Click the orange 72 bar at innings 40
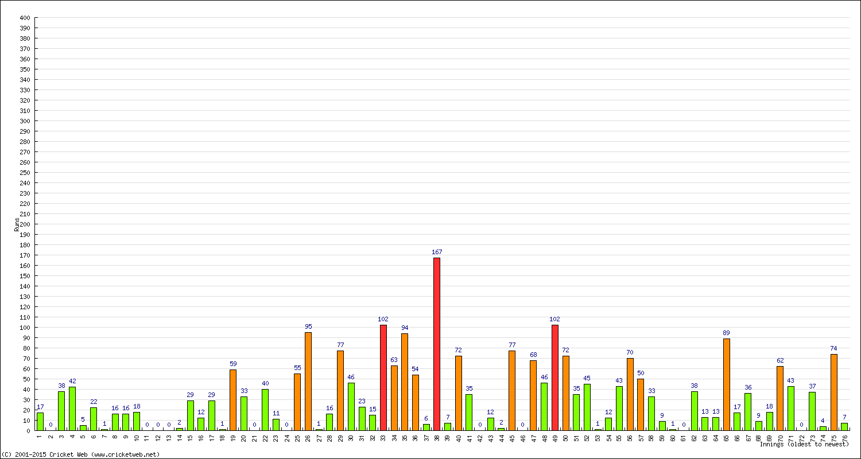 pyautogui.click(x=459, y=393)
